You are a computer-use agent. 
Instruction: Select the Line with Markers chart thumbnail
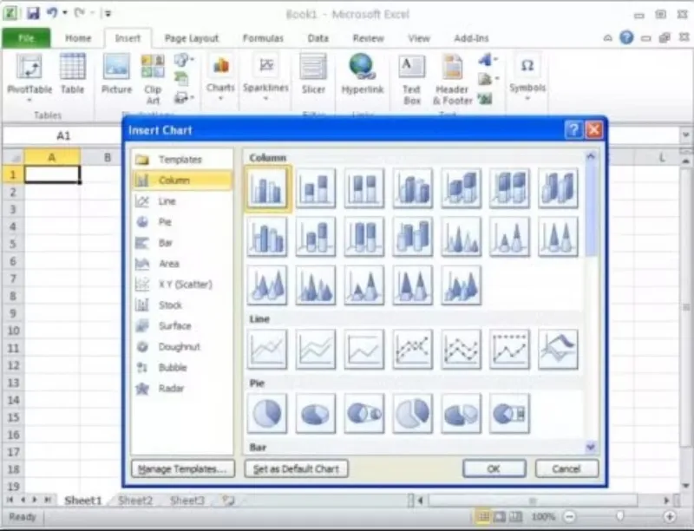point(413,349)
